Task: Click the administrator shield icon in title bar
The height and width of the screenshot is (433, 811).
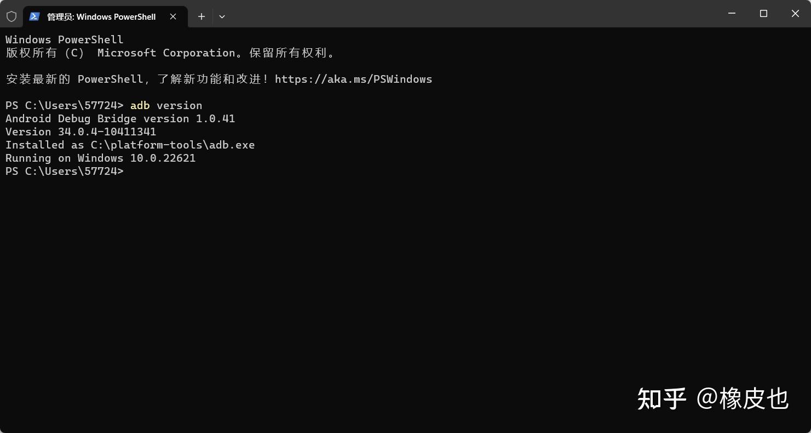Action: pyautogui.click(x=11, y=16)
